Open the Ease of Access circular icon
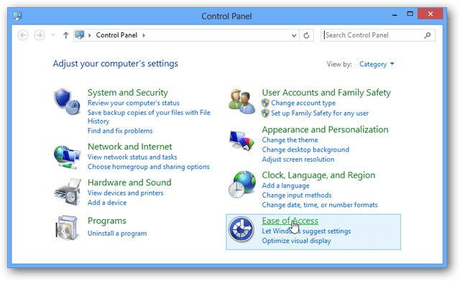 (x=241, y=229)
